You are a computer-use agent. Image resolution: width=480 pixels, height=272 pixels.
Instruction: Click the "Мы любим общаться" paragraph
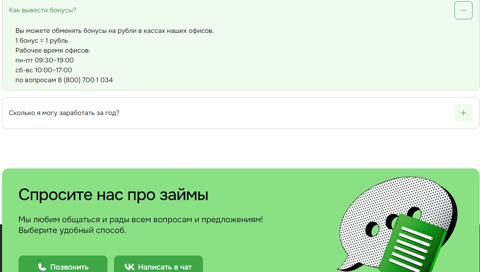[140, 220]
